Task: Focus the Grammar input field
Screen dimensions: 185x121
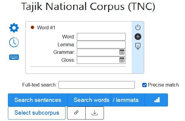Action: [x=101, y=52]
